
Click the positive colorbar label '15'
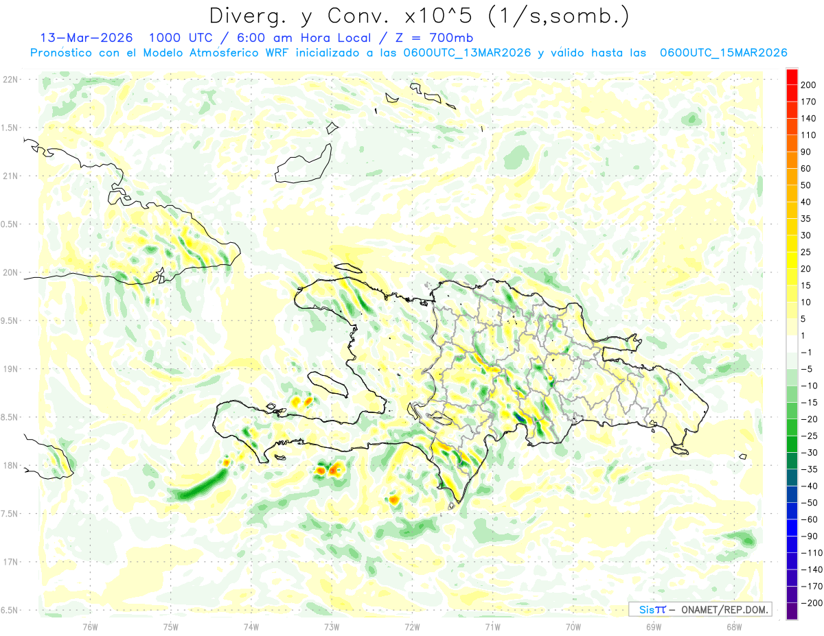[x=806, y=285]
